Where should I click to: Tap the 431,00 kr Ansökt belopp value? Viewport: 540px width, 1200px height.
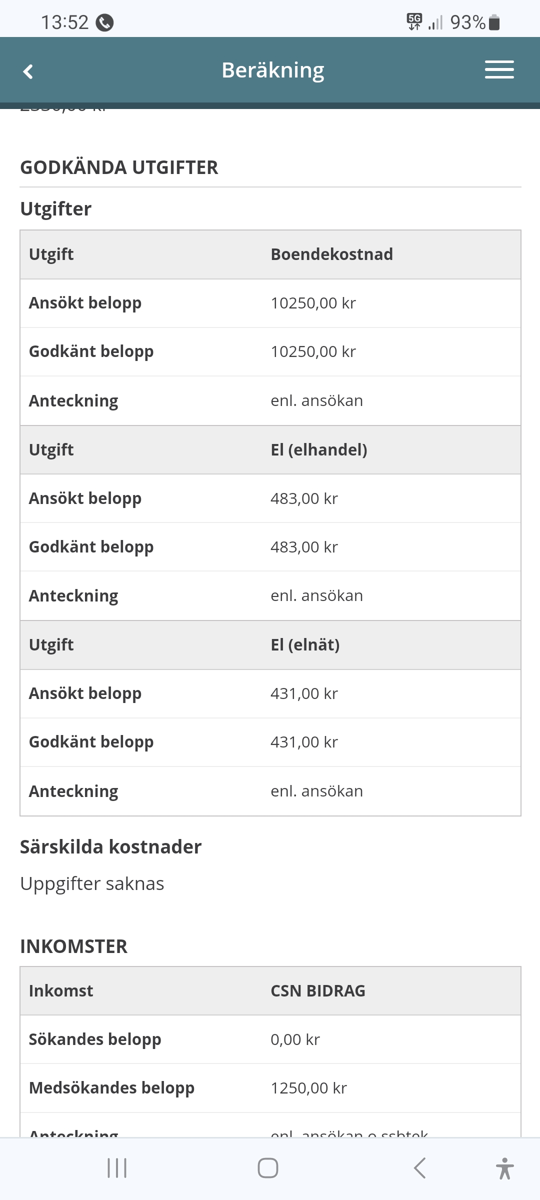tap(304, 694)
